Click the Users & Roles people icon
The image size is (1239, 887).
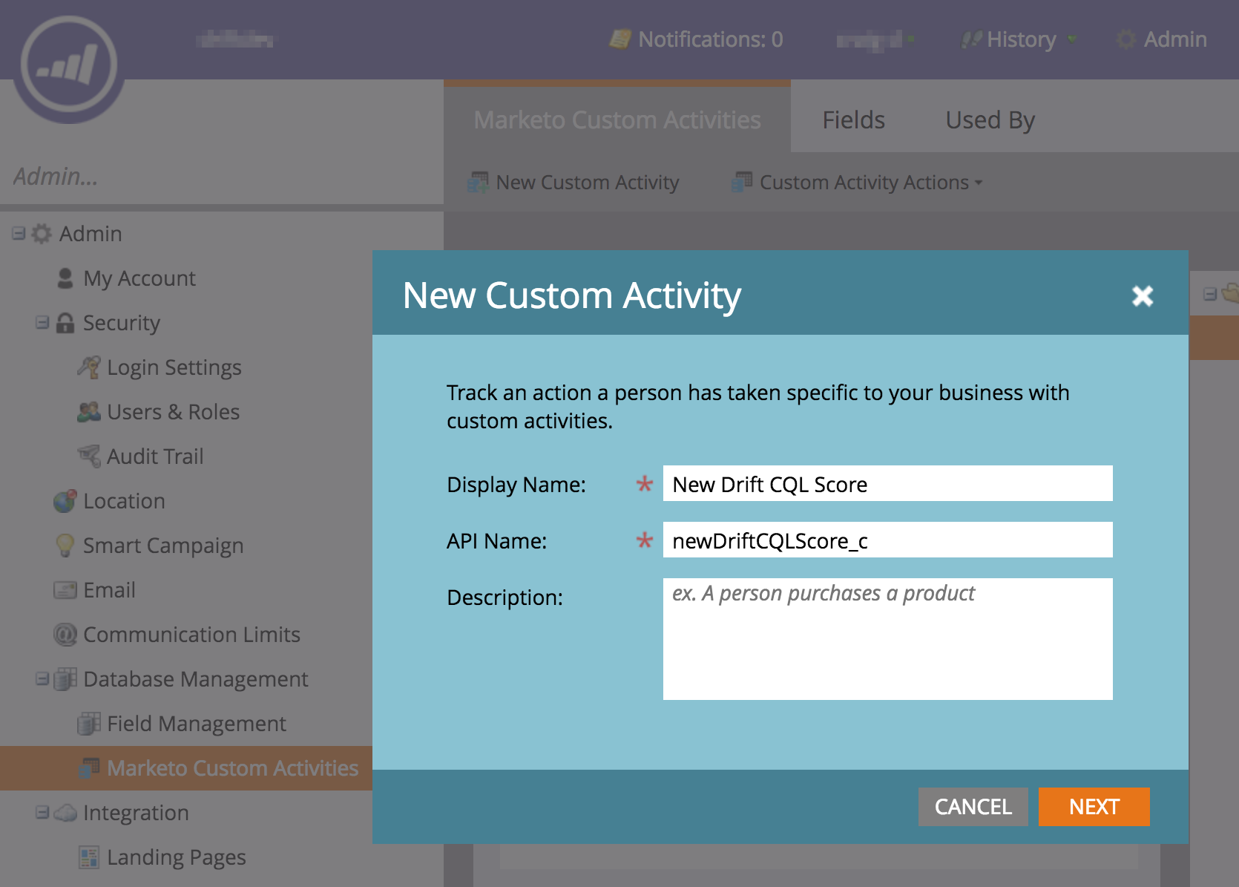point(89,412)
